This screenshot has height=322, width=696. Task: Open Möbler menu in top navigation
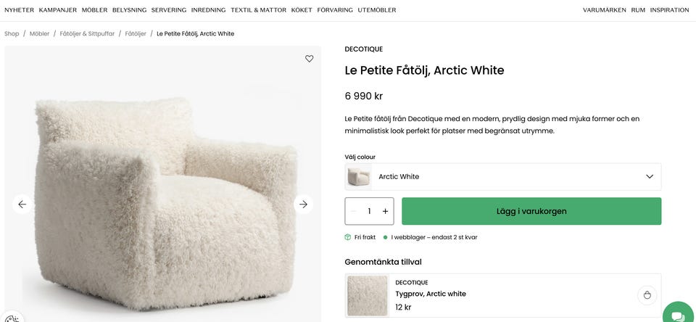(94, 10)
